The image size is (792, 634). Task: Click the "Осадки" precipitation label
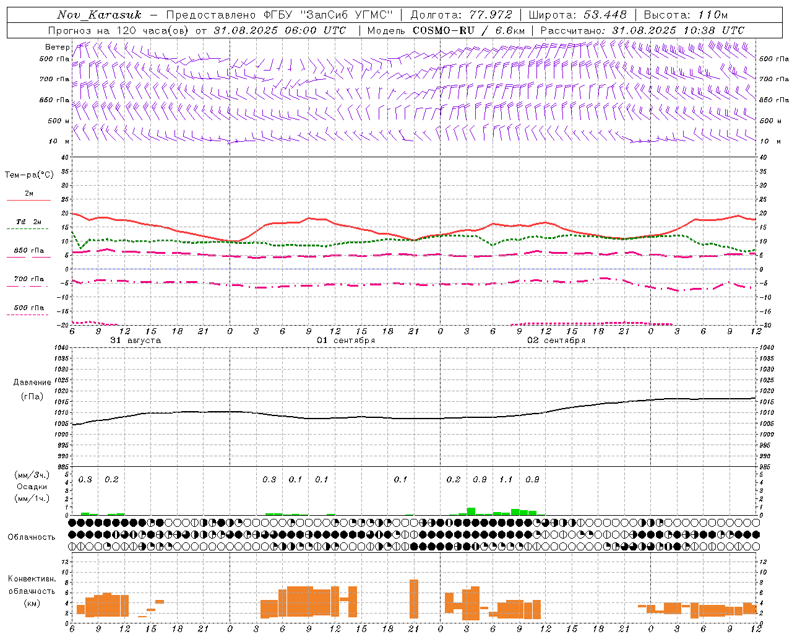(x=32, y=487)
